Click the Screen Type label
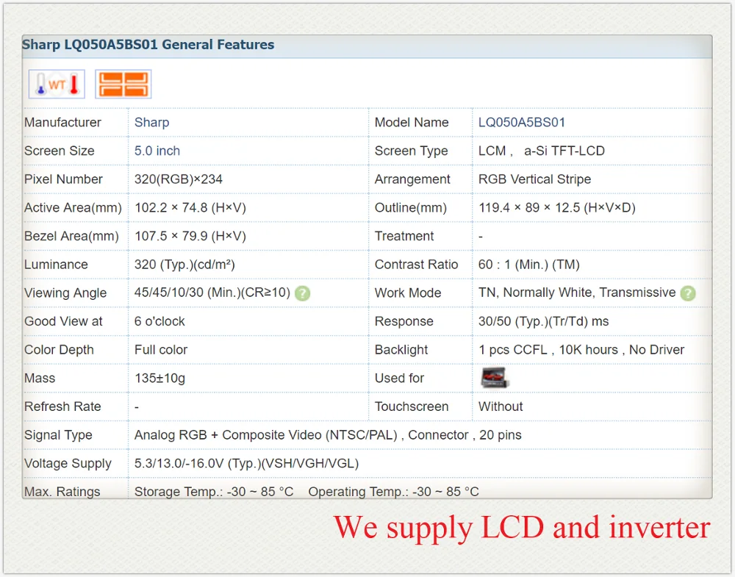This screenshot has height=577, width=735. point(411,151)
